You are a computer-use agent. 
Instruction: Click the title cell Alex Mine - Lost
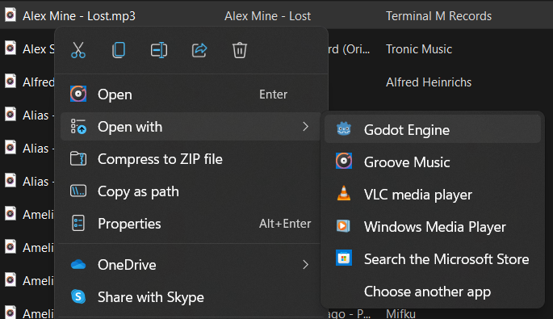tap(268, 16)
